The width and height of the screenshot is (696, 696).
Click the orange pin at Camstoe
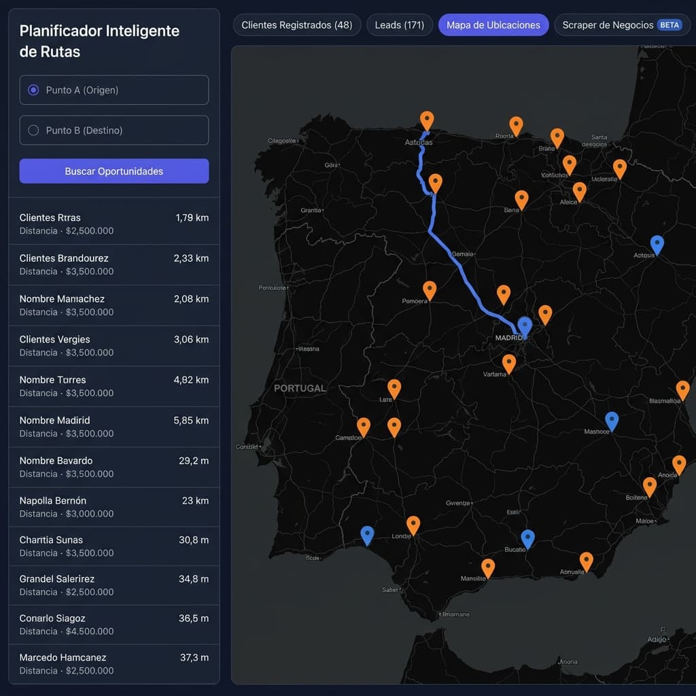coord(364,428)
